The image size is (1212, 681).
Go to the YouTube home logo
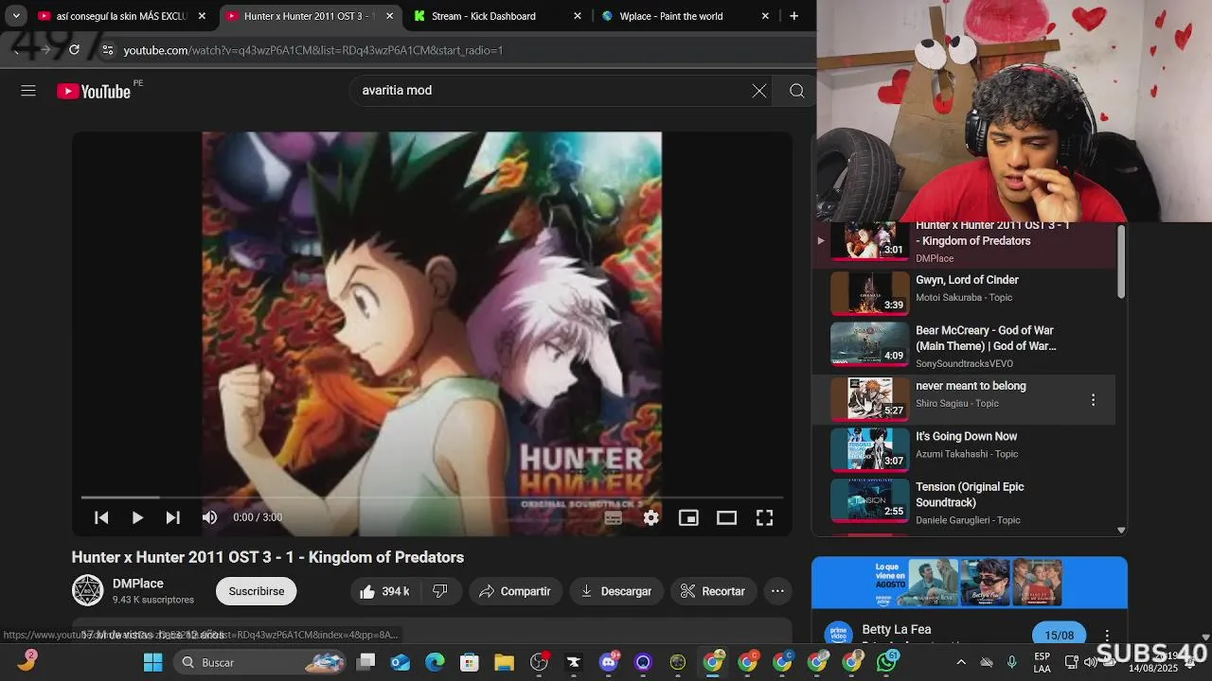point(94,91)
